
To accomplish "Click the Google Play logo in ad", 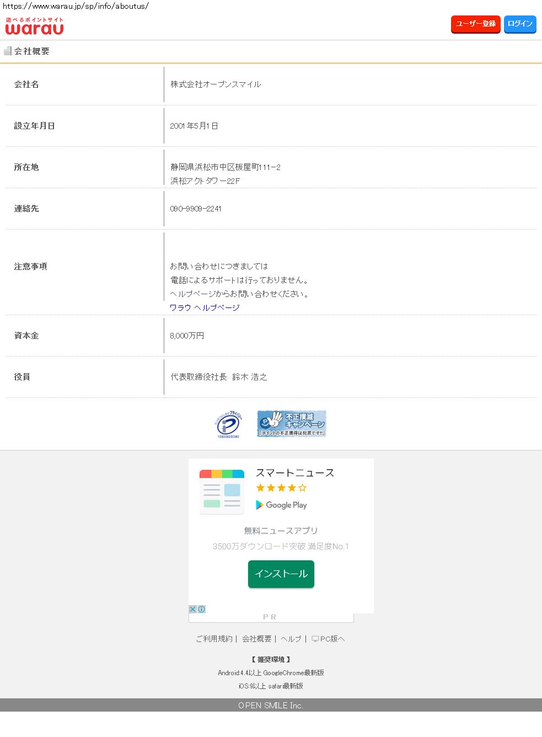I will (281, 505).
